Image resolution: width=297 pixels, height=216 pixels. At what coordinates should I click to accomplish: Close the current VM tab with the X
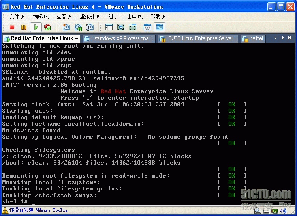pyautogui.click(x=289, y=38)
